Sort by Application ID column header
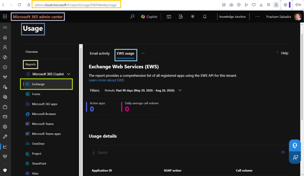The image size is (304, 176). (x=102, y=171)
